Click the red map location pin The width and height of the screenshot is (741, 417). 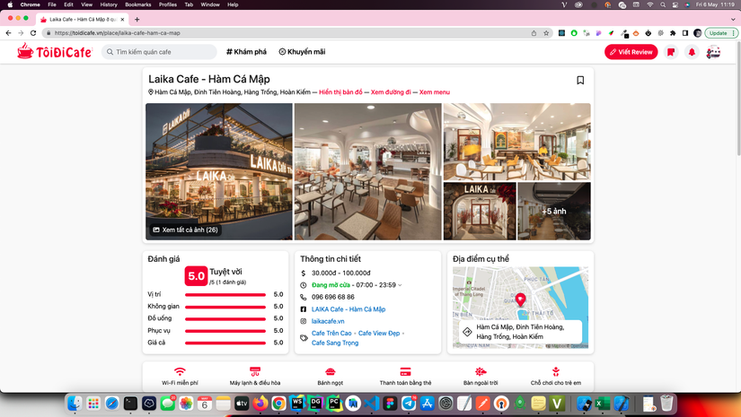[x=520, y=299]
